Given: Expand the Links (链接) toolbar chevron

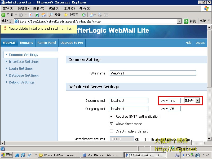Looking at the screenshot, I should [x=209, y=20].
